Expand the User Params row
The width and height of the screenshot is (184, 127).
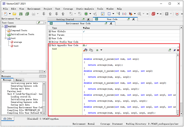pos(50,35)
